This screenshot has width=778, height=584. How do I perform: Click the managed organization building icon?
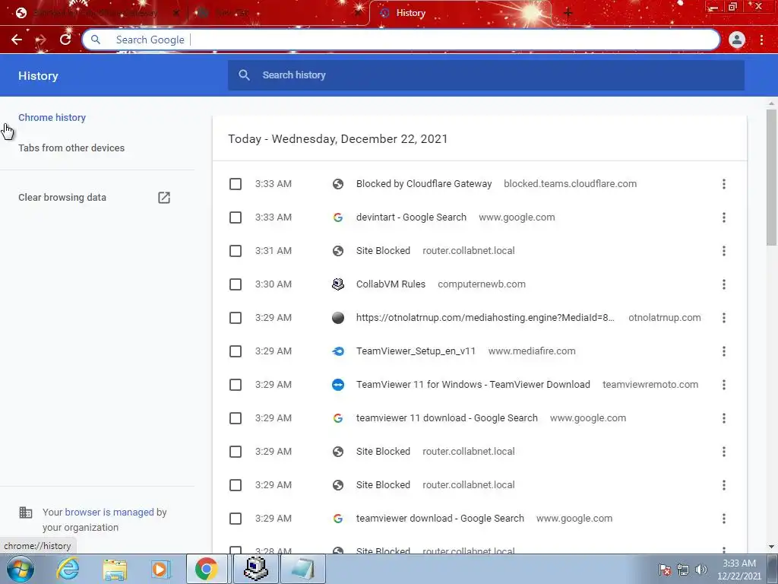click(26, 512)
